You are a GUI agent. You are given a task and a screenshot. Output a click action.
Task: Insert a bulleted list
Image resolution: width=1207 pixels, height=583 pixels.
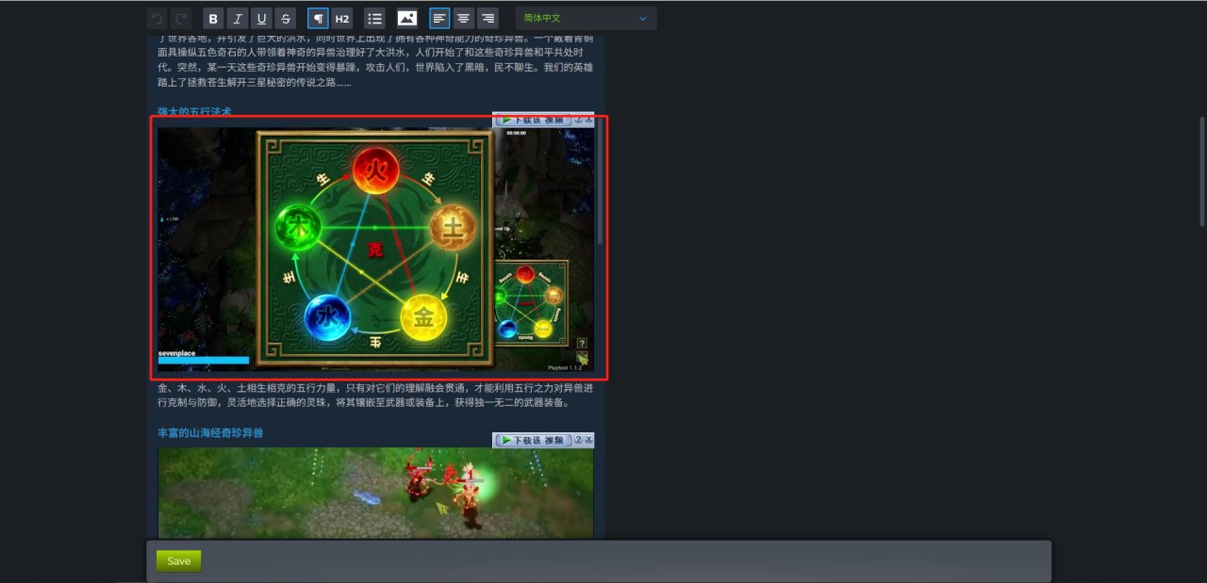click(374, 18)
